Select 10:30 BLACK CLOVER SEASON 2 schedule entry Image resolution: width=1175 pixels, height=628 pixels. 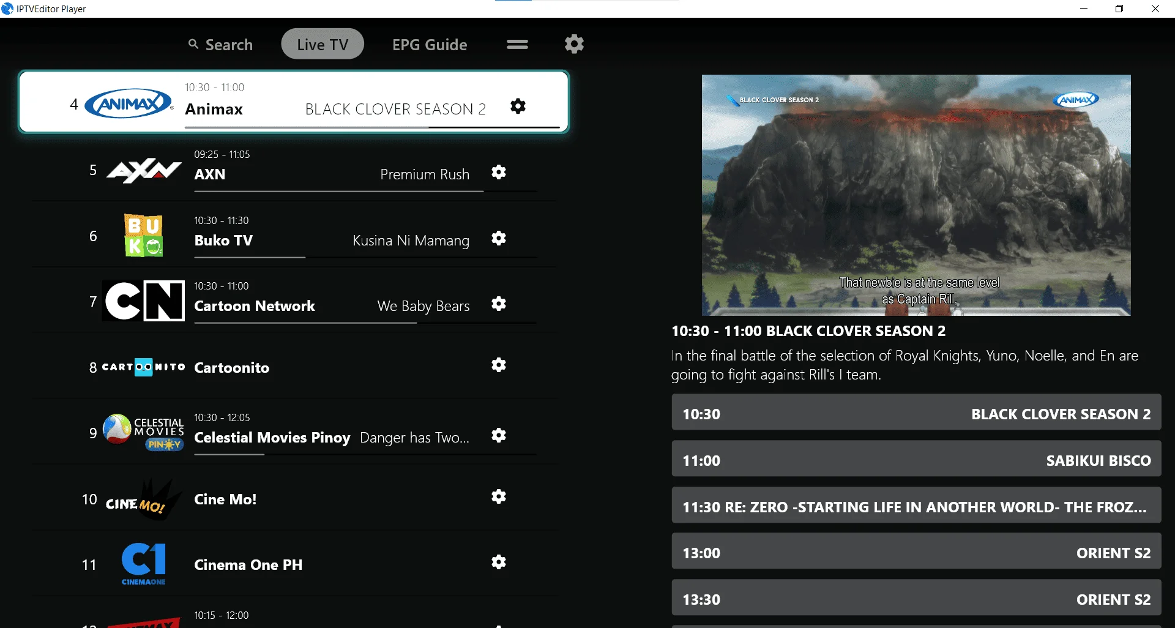pos(916,412)
